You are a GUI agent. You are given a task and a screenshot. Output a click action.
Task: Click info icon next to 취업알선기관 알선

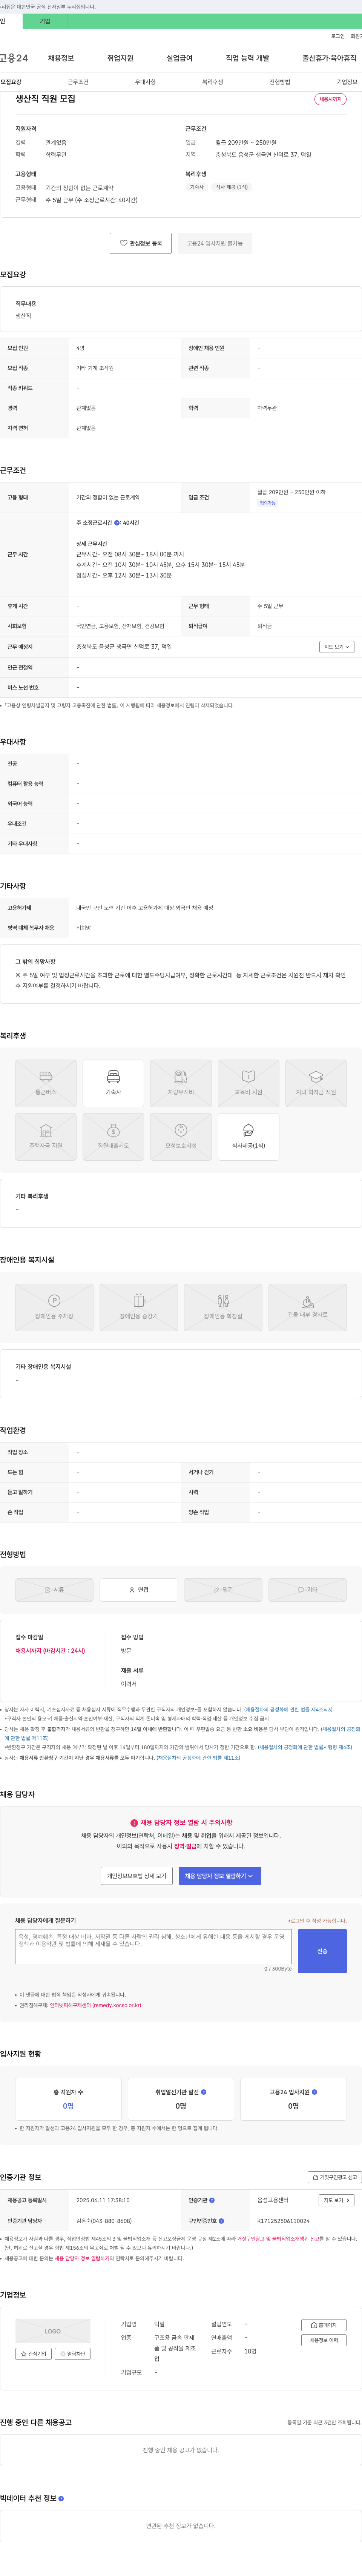[x=204, y=2092]
